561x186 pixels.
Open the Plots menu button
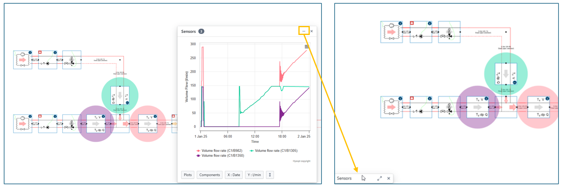tap(187, 175)
